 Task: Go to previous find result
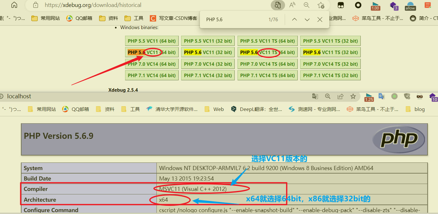(294, 20)
